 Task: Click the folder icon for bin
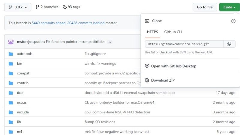11,64
